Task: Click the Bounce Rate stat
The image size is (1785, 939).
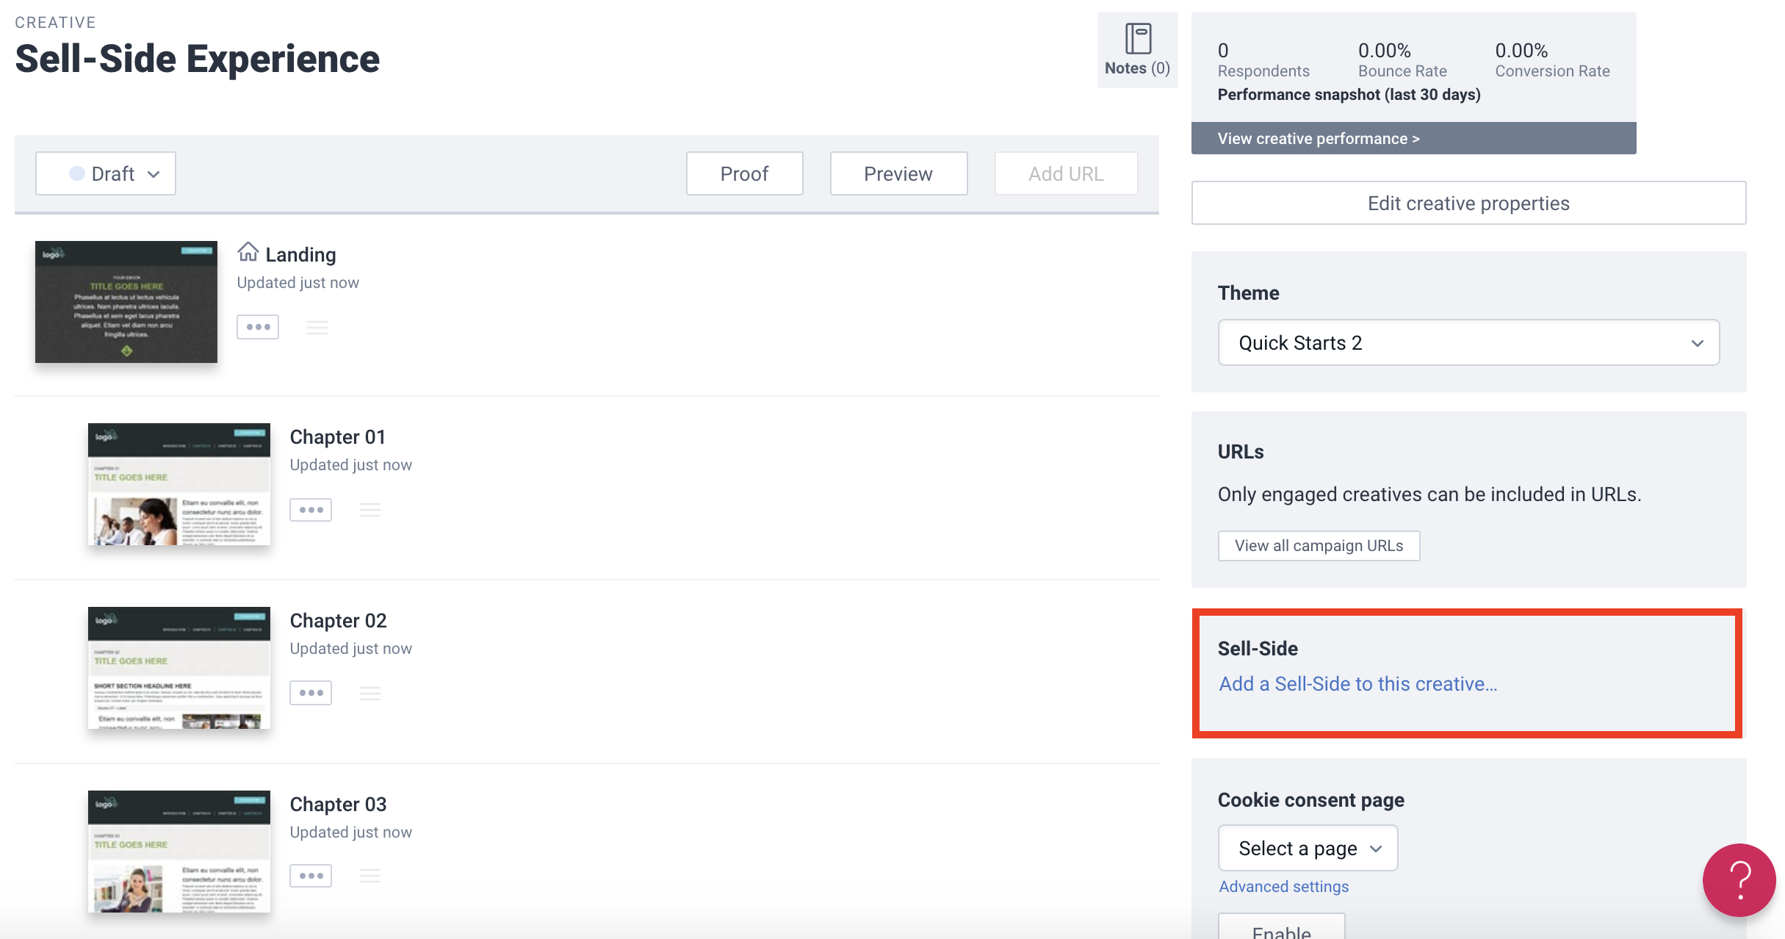Action: click(x=1402, y=60)
